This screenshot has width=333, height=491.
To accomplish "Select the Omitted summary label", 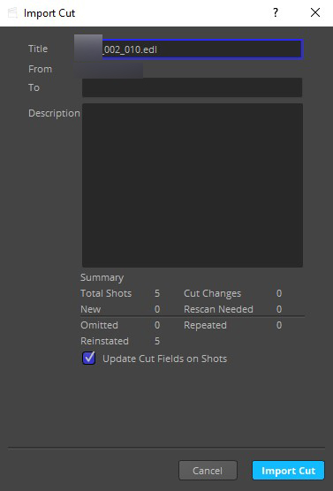I will (99, 325).
